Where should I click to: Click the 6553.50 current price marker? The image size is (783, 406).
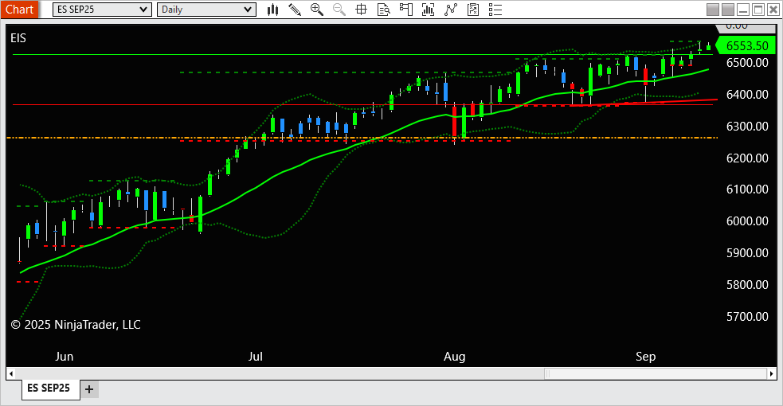[745, 46]
